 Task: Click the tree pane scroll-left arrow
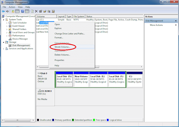click(x=3, y=120)
